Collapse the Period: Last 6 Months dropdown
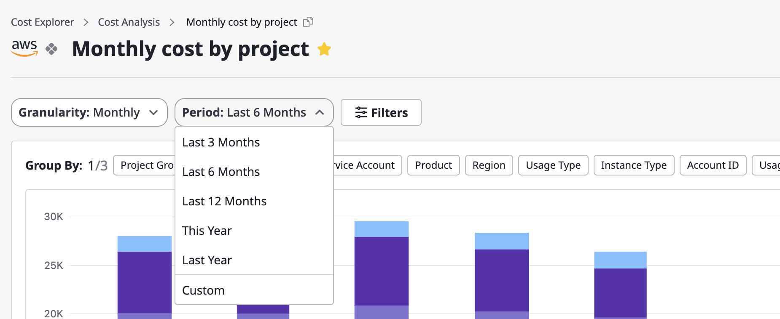Screen dimensions: 780x319 coord(254,112)
